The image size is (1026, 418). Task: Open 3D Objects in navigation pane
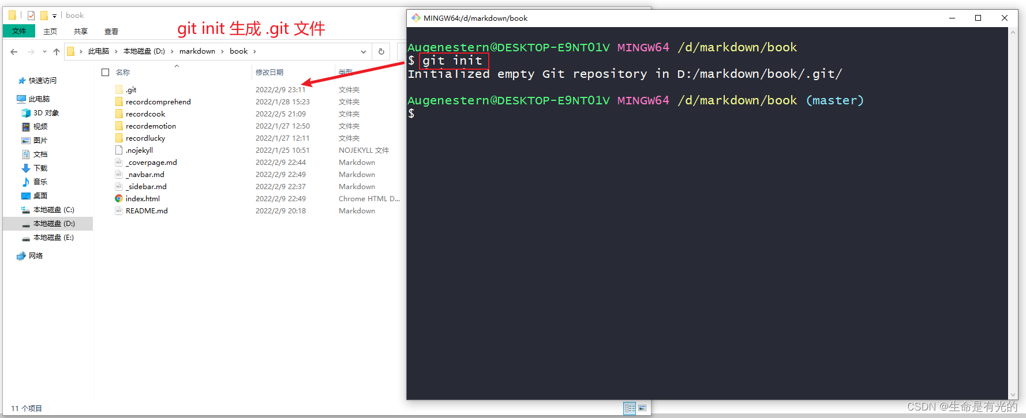40,113
